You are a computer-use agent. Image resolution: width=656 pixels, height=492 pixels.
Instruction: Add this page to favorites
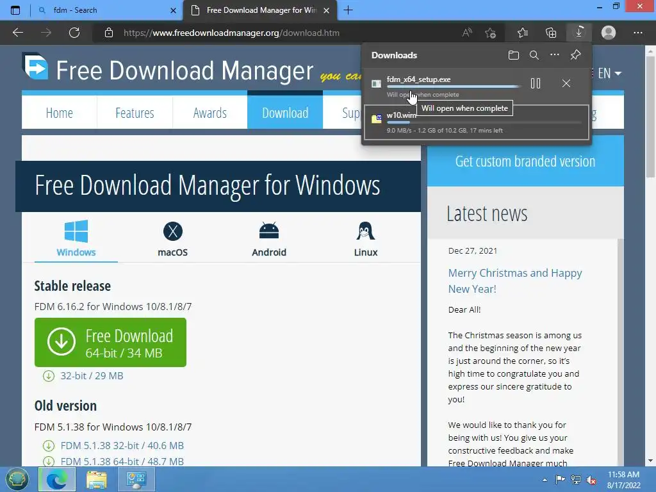point(490,33)
